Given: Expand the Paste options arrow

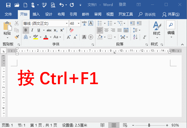Looking at the screenshot, I should click(7, 38).
